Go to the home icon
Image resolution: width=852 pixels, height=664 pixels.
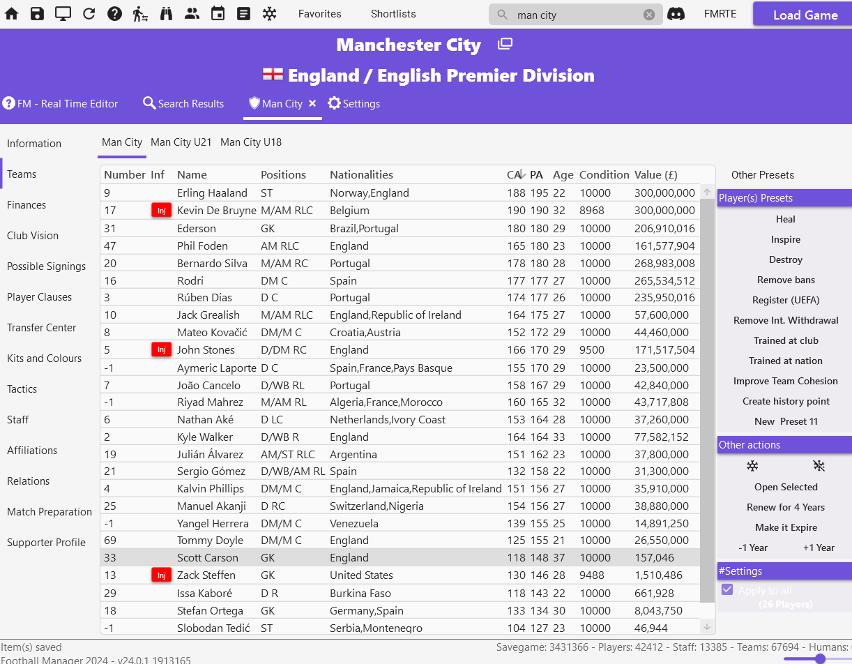click(12, 14)
